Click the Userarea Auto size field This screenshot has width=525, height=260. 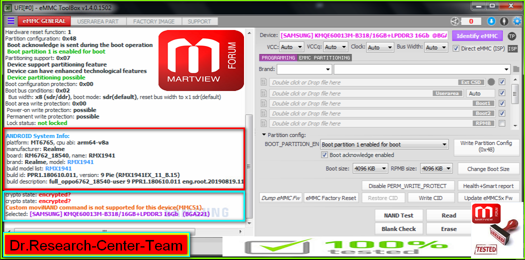pyautogui.click(x=481, y=93)
